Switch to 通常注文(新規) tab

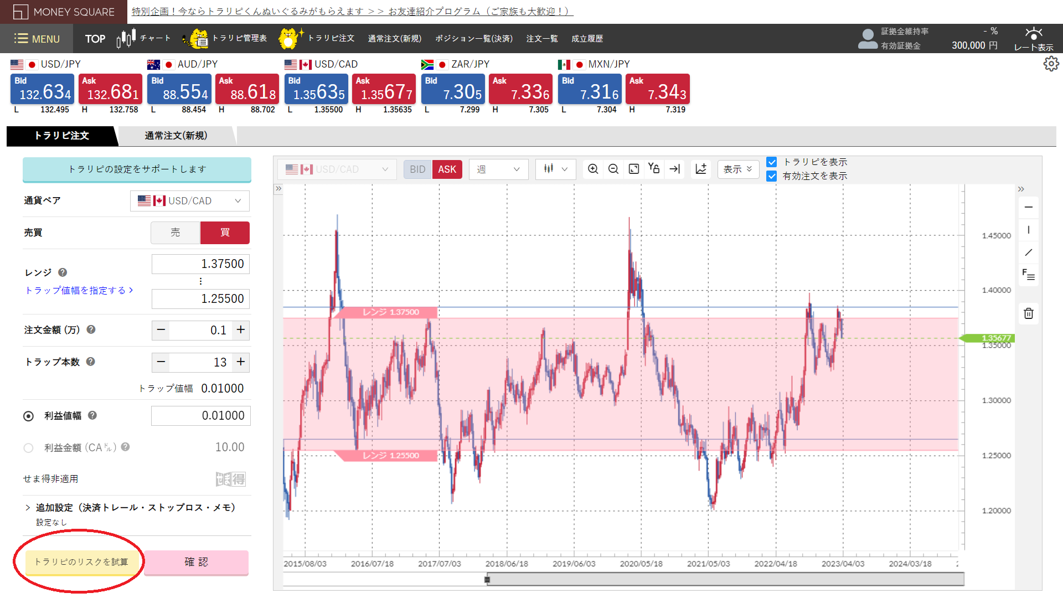click(x=176, y=136)
